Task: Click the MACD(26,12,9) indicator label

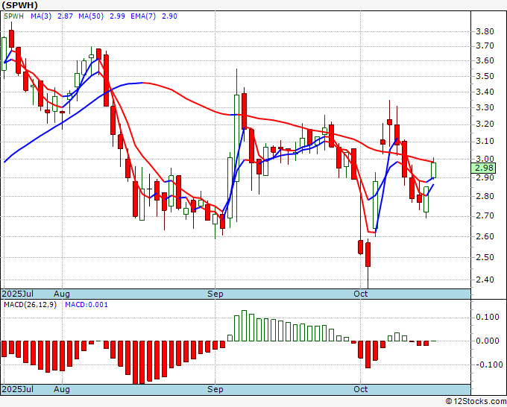Action: coord(30,305)
